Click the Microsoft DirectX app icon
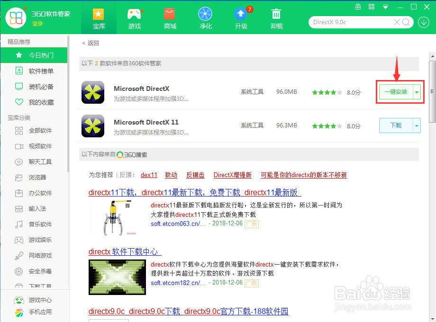This screenshot has height=322, width=436. tap(93, 92)
